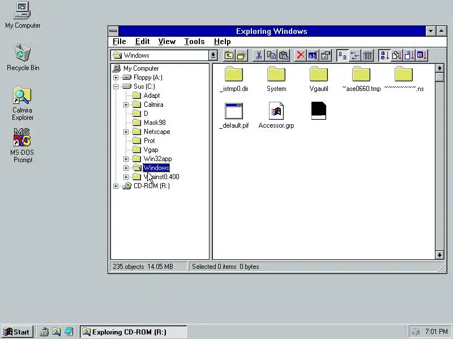This screenshot has width=453, height=339.
Task: Click Calmira Explorer quick launch icon
Action: point(56,332)
